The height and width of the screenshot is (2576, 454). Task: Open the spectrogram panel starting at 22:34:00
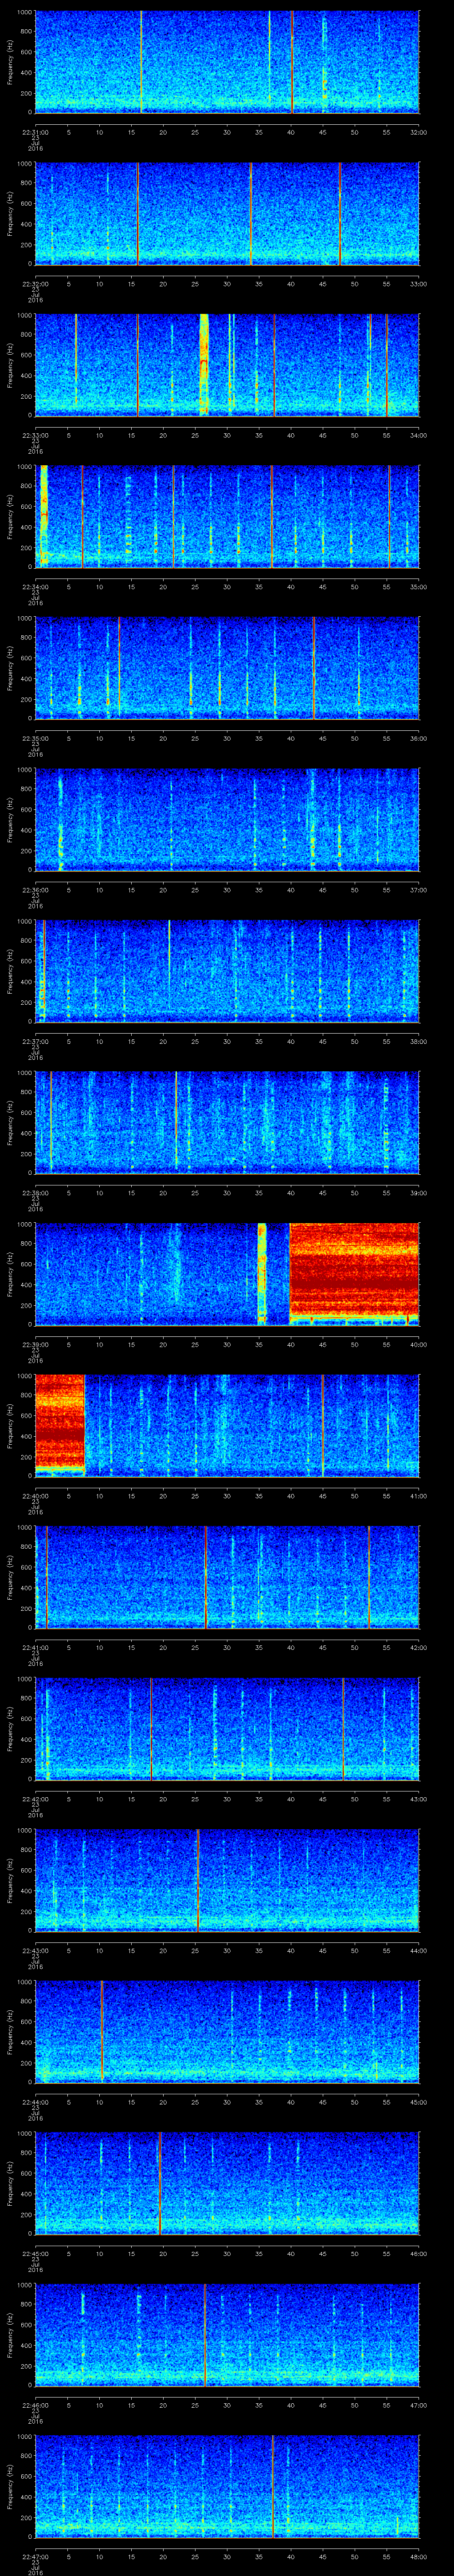tap(227, 517)
